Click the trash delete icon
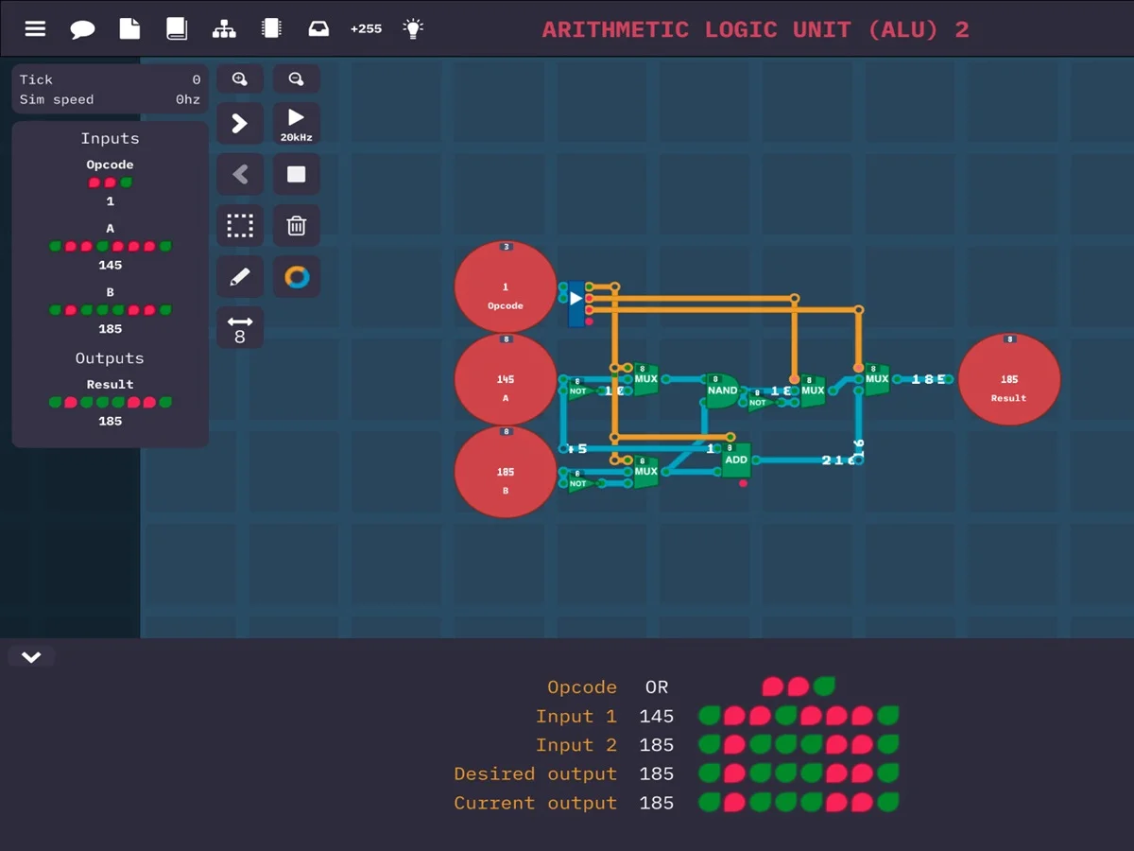 [297, 226]
